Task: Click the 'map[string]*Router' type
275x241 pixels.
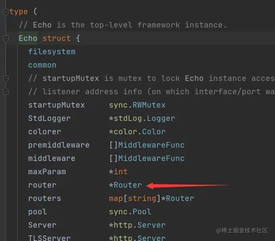Action: point(152,198)
